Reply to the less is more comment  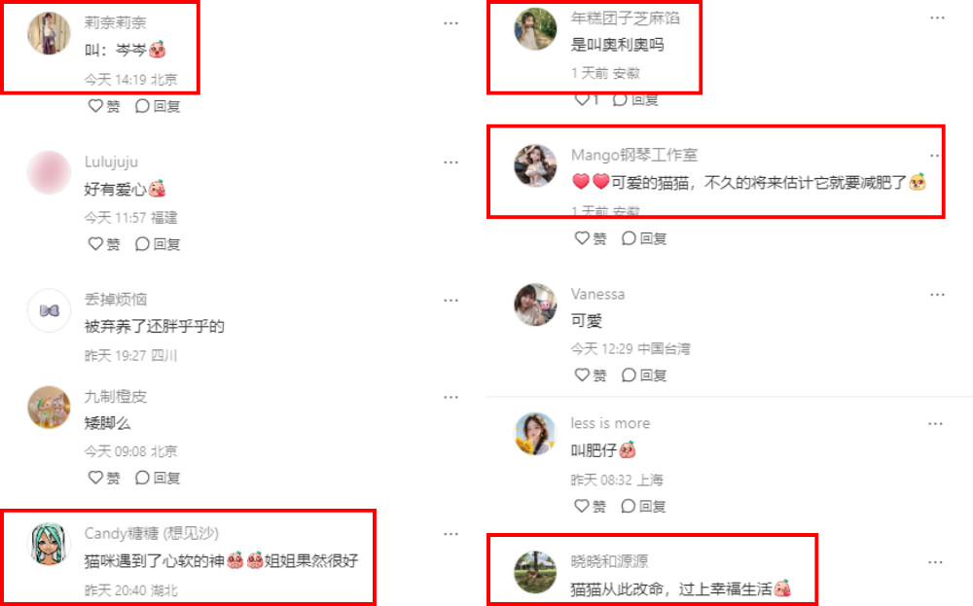coord(643,506)
